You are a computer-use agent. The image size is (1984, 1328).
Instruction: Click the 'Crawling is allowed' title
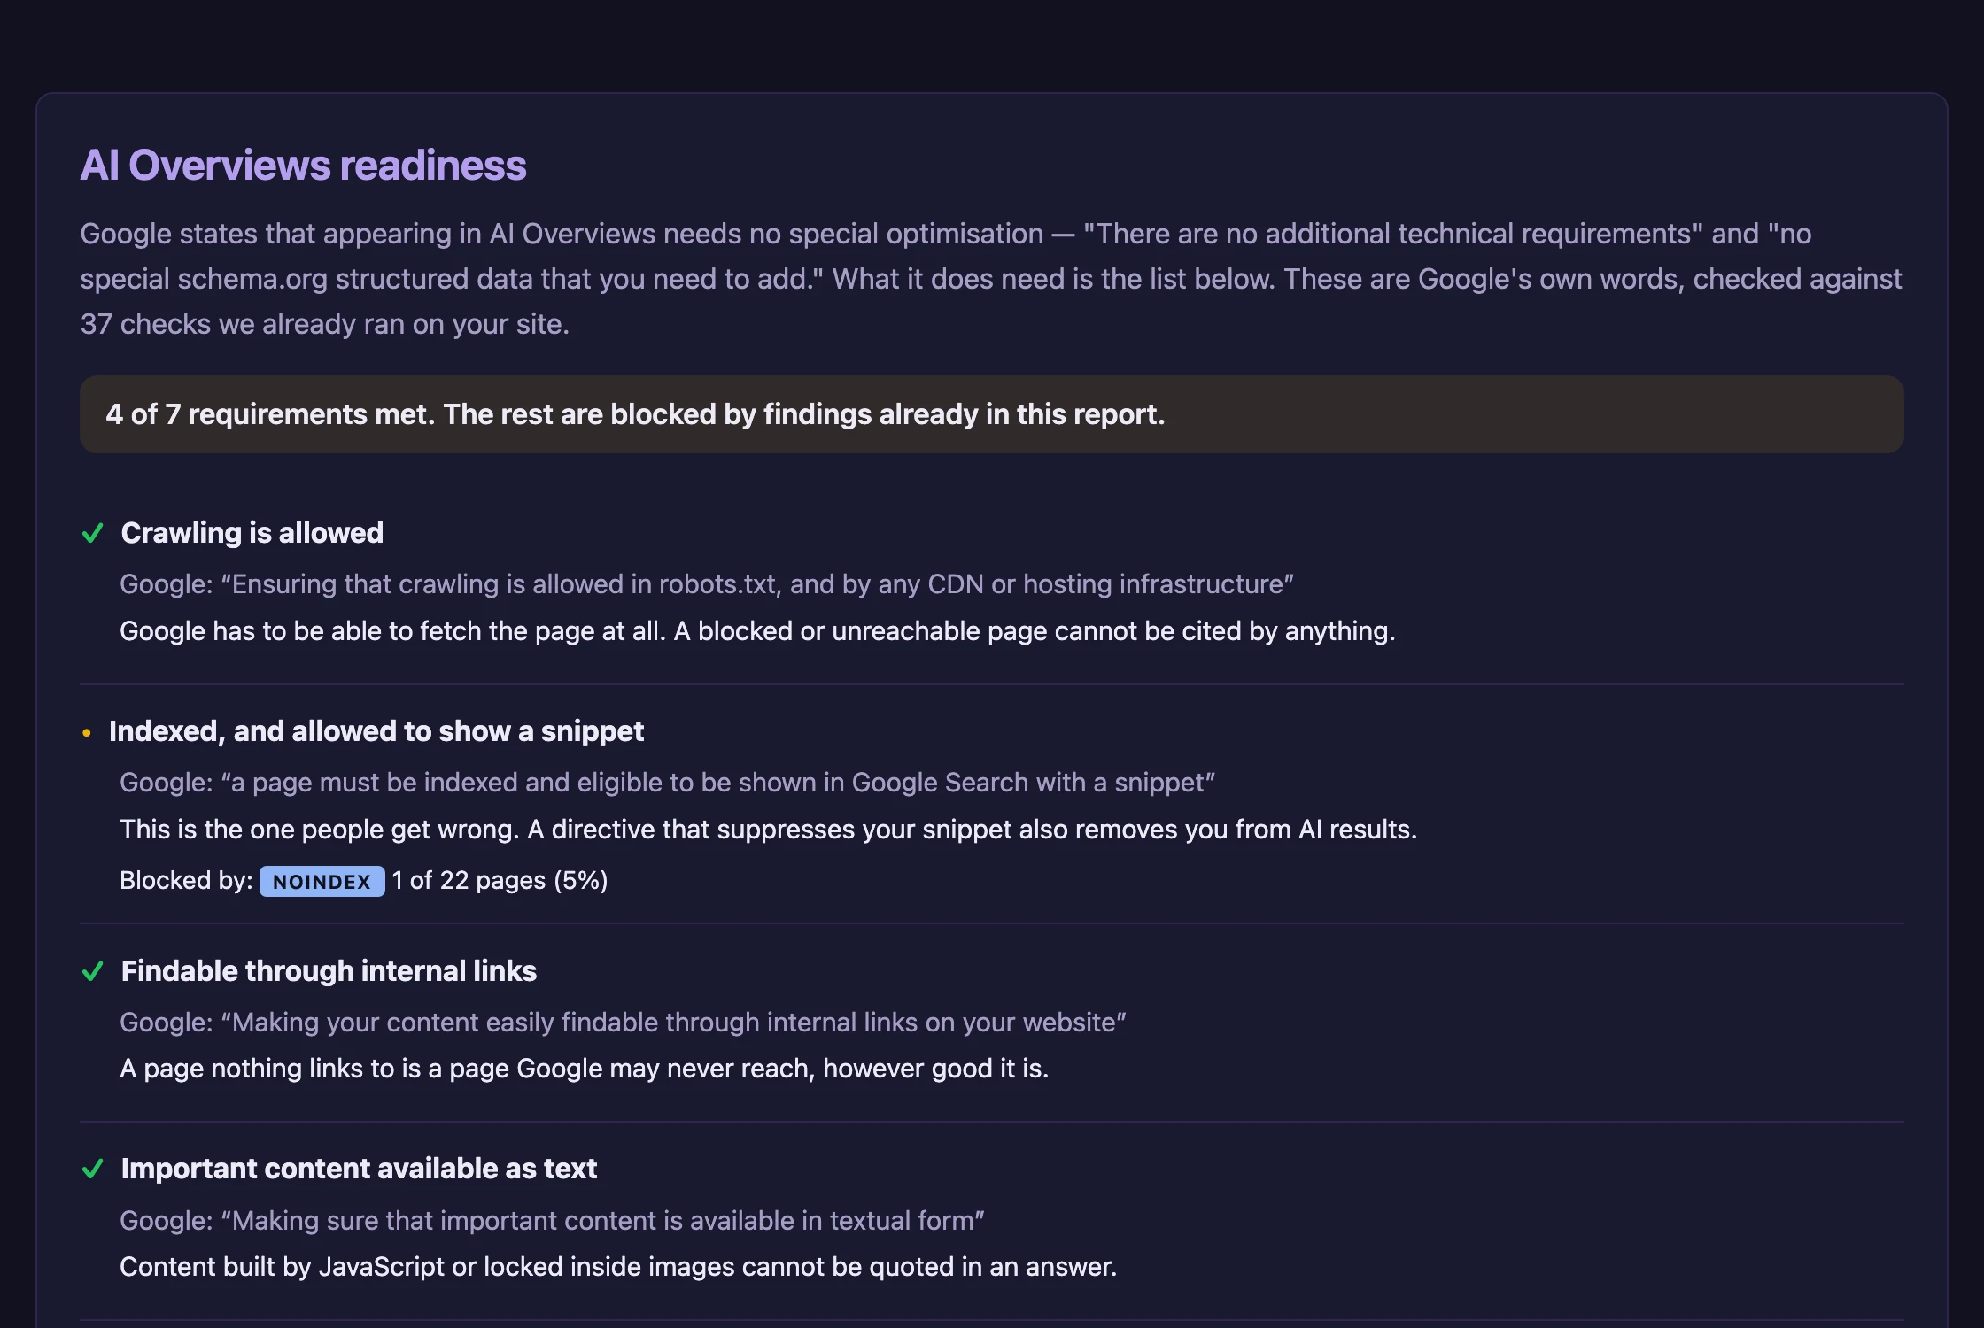point(252,533)
